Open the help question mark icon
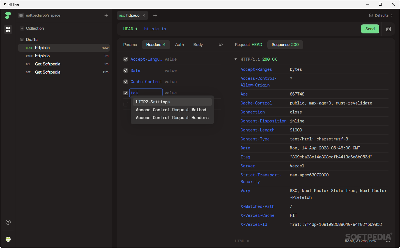The width and height of the screenshot is (400, 248). [x=8, y=222]
